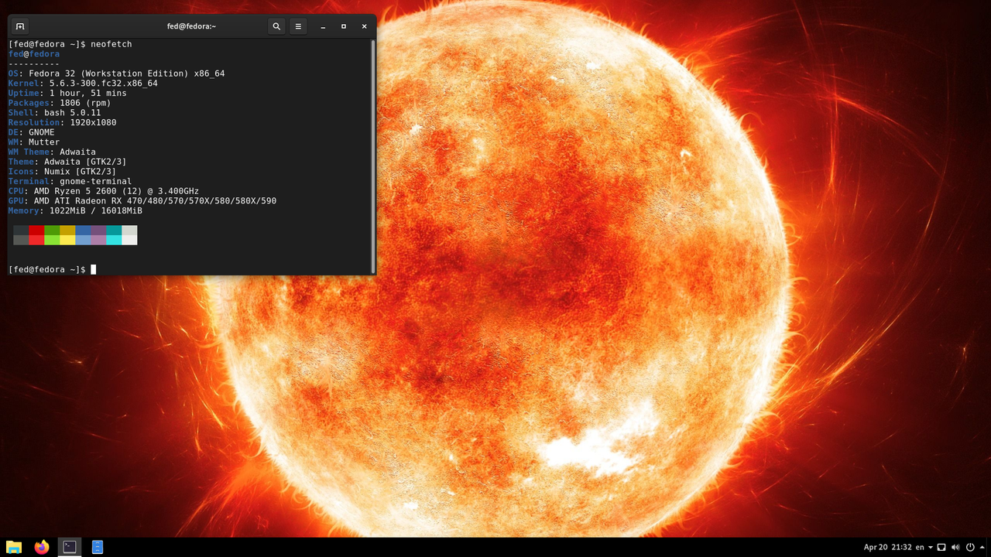Image resolution: width=991 pixels, height=557 pixels.
Task: Open the volume speaker icon in tray
Action: [955, 547]
